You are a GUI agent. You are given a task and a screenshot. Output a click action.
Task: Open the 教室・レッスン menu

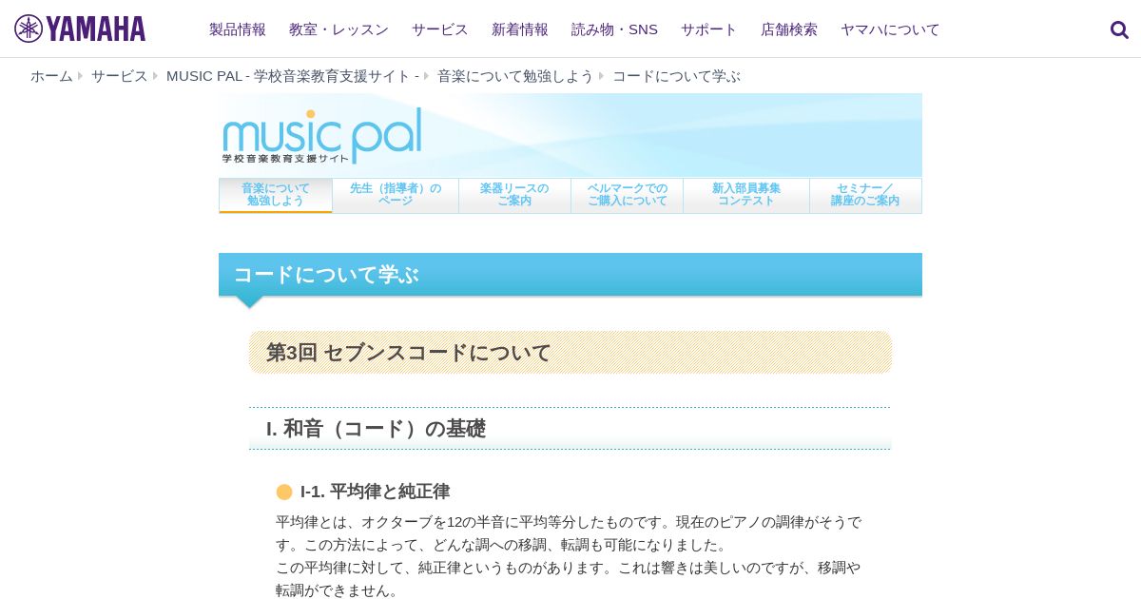tap(338, 29)
